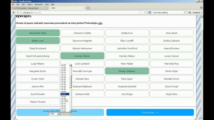The width and height of the screenshot is (214, 120).
Task: Open the Help menu
Action: tap(53, 4)
